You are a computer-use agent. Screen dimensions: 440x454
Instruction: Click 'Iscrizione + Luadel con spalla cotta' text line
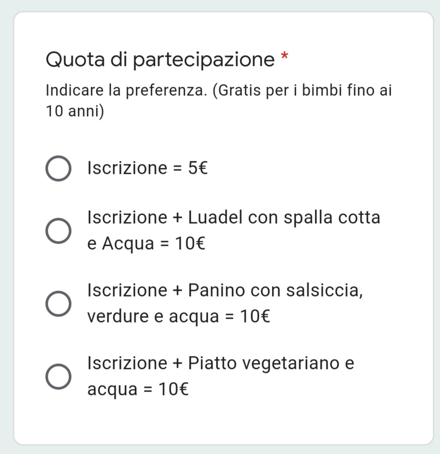pos(234,217)
